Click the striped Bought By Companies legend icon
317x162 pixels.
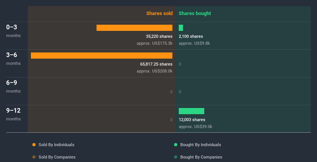176,157
